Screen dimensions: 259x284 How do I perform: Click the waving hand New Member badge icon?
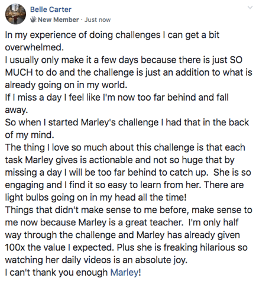coord(34,20)
